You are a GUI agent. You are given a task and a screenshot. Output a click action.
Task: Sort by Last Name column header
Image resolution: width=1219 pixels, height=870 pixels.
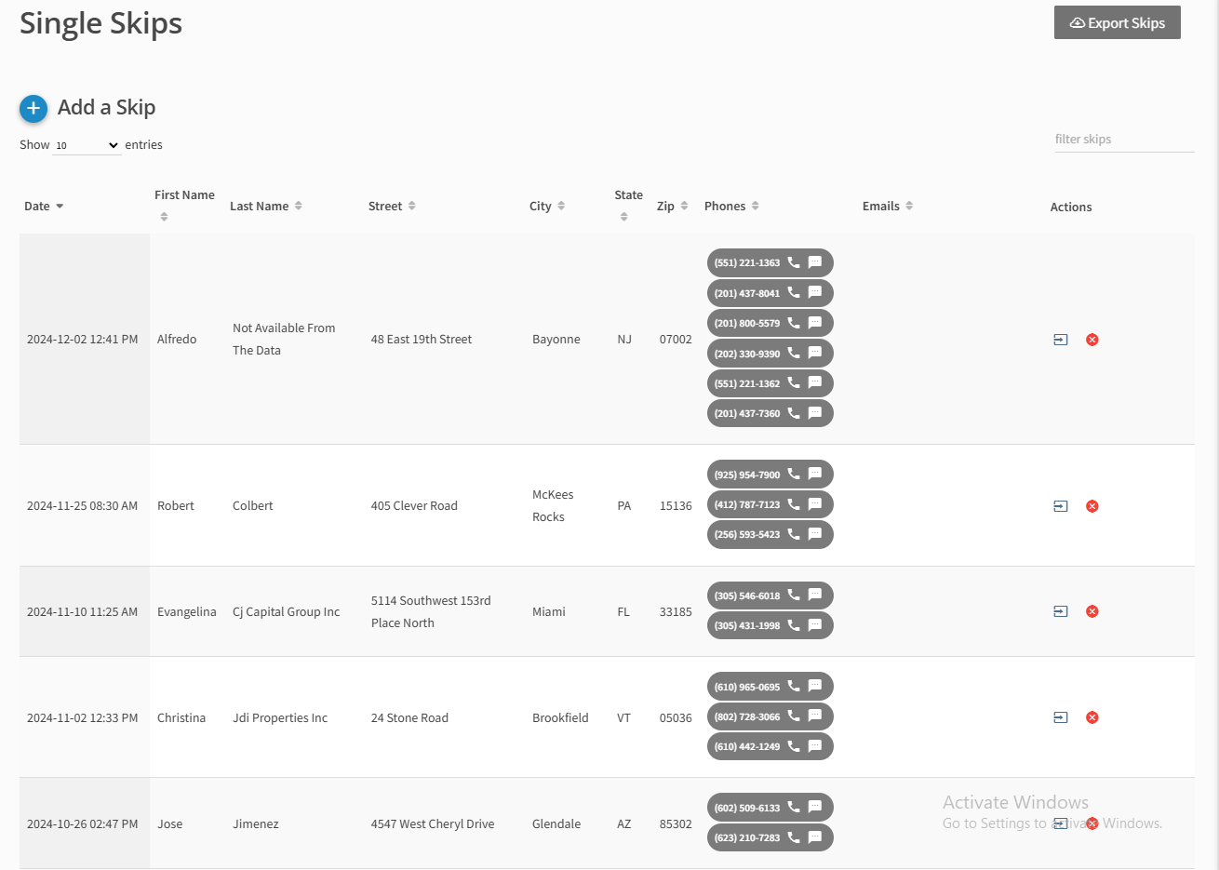coord(265,207)
